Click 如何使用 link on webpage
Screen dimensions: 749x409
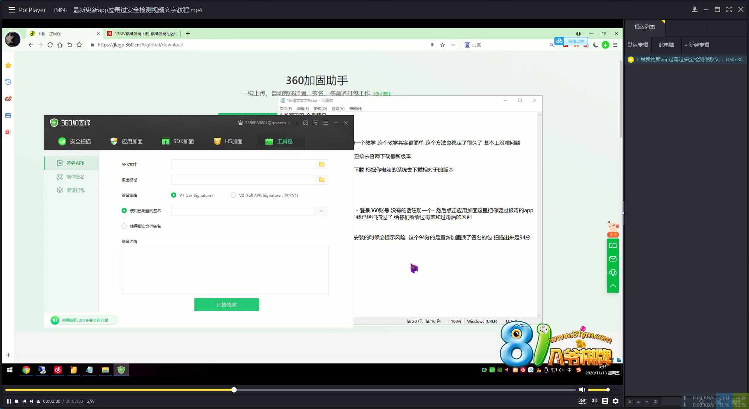(382, 94)
